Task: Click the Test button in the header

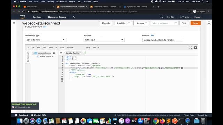Action: pos(184,23)
